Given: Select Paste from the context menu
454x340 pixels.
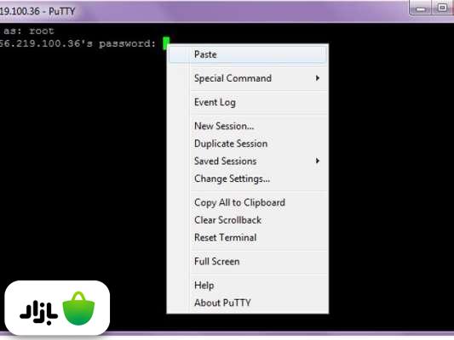Looking at the screenshot, I should pyautogui.click(x=248, y=54).
